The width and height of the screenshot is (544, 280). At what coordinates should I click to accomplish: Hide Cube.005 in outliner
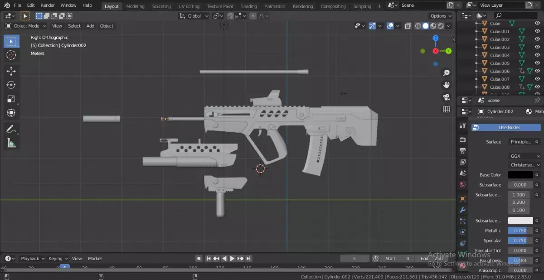537,63
